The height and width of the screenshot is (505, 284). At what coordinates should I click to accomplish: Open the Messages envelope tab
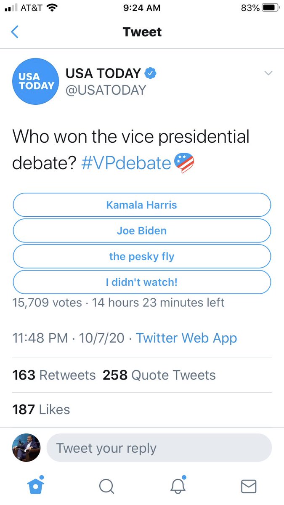[x=249, y=486]
